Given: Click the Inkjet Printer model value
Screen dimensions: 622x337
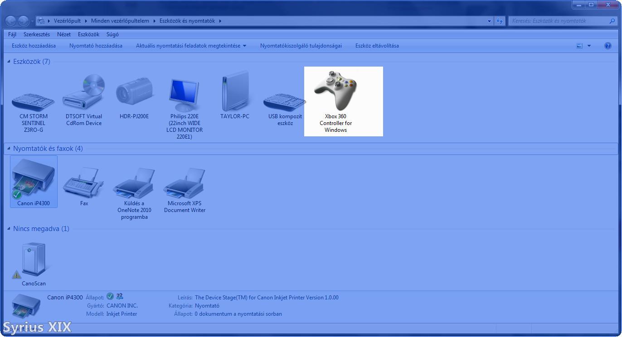Looking at the screenshot, I should [121, 314].
